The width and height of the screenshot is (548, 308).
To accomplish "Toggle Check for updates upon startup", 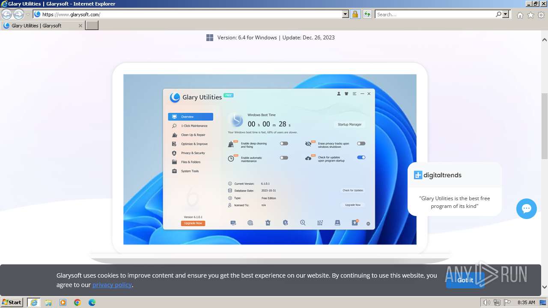I will click(x=361, y=157).
